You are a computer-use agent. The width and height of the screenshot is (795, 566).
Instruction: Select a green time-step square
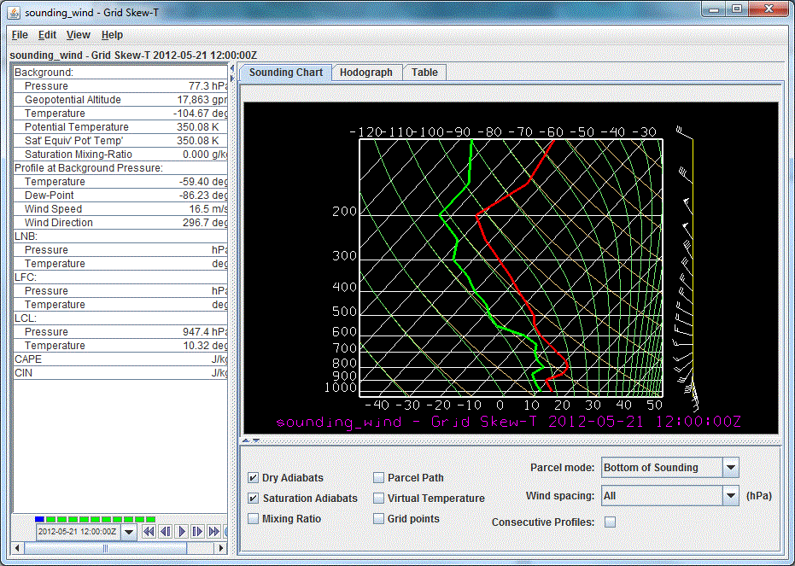[51, 518]
